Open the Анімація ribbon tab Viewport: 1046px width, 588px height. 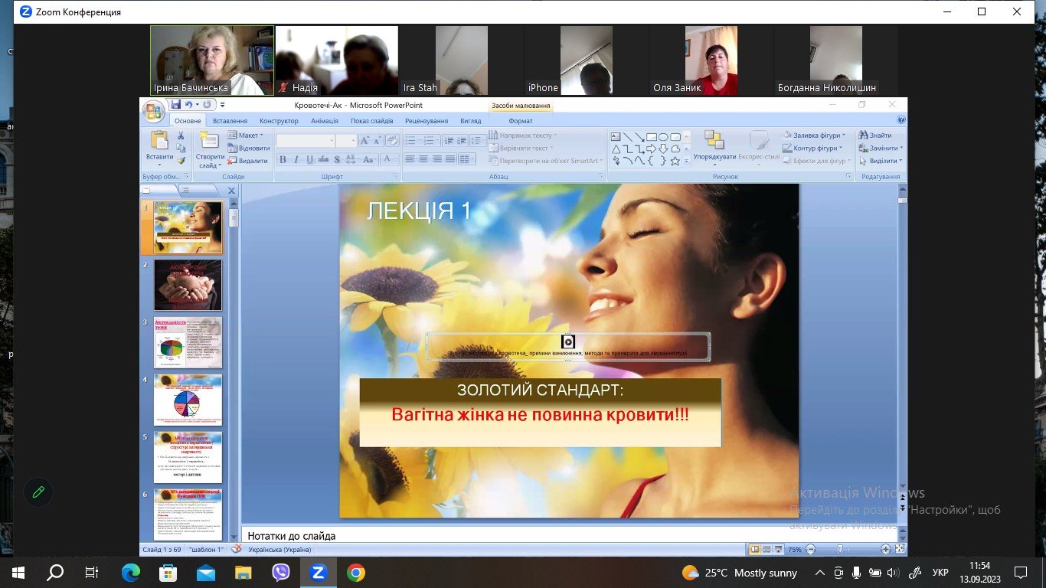(324, 121)
